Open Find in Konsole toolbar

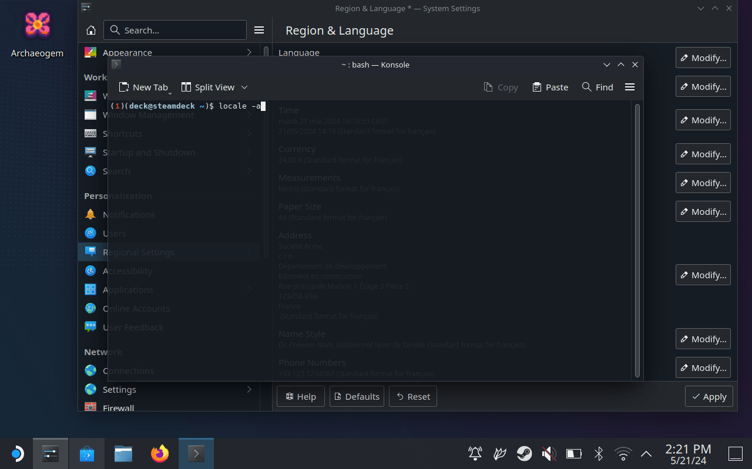[597, 87]
